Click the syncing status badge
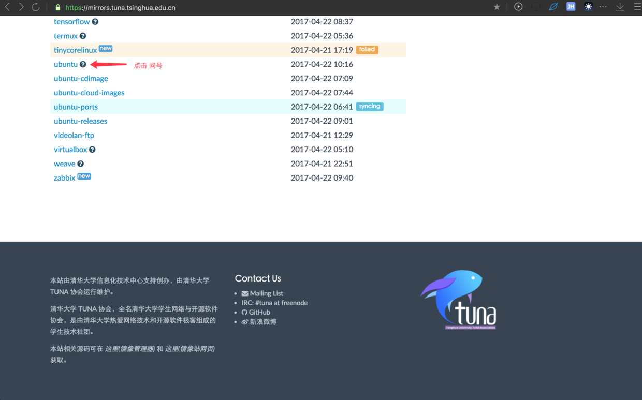Screen dimensions: 642x400 pos(370,107)
